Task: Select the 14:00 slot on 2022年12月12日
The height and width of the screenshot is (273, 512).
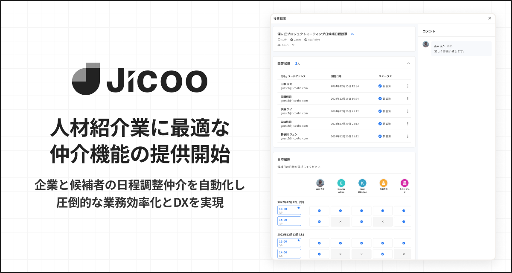Action: [289, 221]
